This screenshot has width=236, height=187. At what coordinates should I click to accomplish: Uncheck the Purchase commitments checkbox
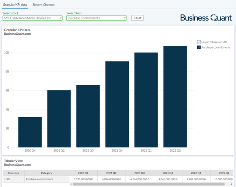199,47
